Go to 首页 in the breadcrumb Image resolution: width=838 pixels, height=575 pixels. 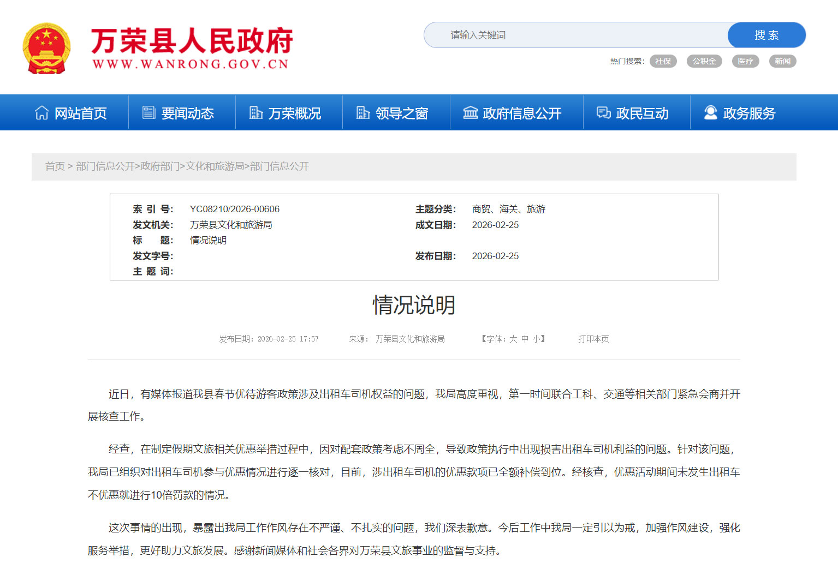click(55, 166)
